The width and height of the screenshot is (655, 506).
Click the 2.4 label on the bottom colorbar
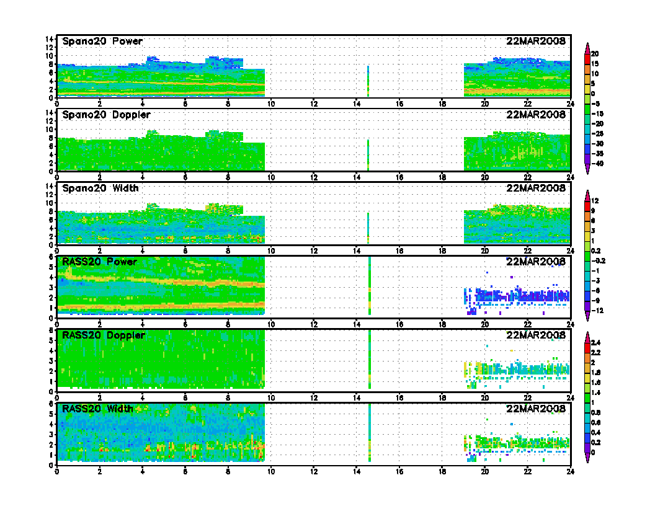tap(595, 342)
